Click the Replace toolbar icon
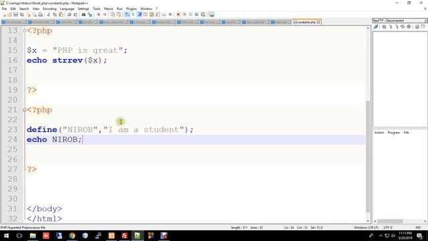 pyautogui.click(x=90, y=15)
